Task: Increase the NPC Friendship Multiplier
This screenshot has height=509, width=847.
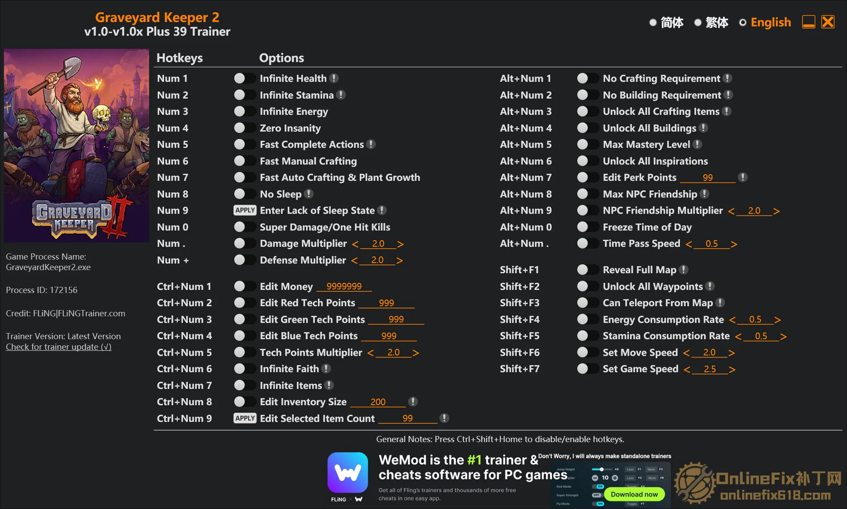Action: [776, 211]
